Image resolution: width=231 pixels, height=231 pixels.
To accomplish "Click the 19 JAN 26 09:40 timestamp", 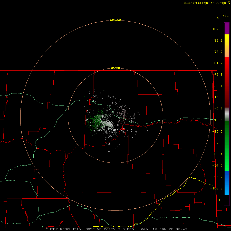I will [x=170, y=229].
